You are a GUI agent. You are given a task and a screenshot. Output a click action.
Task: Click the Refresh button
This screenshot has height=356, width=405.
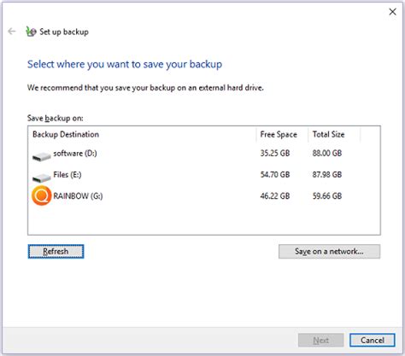(56, 252)
